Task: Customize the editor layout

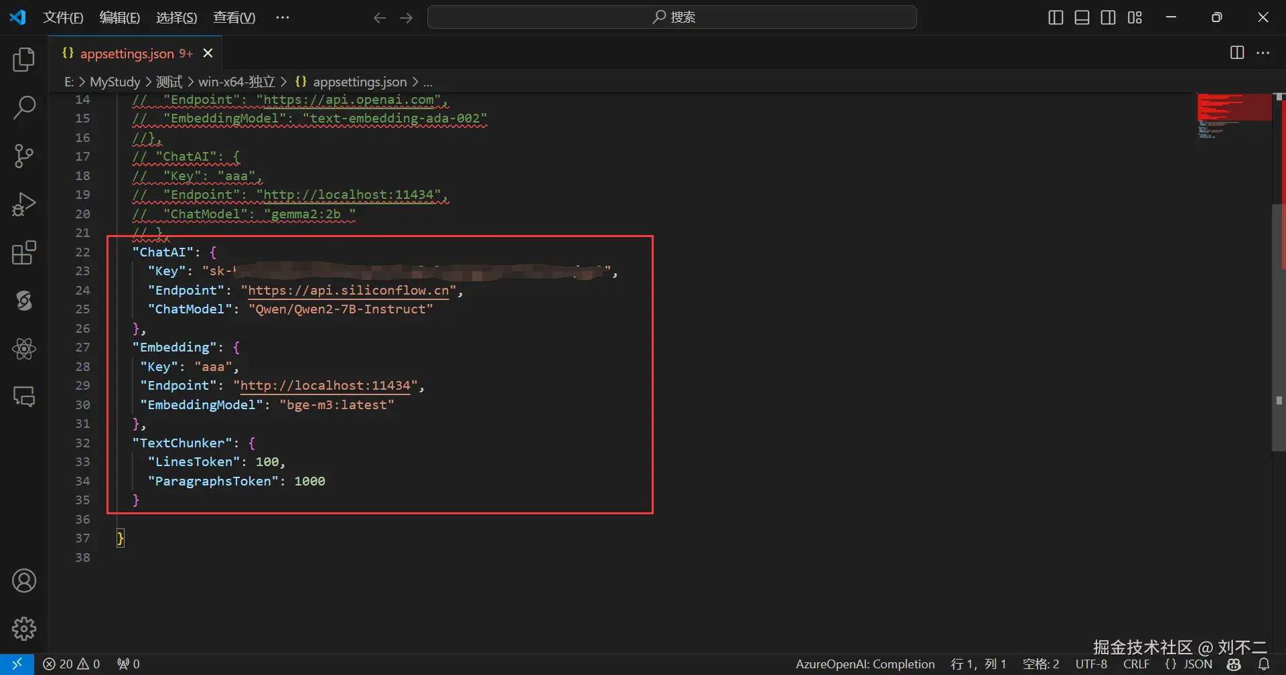Action: click(x=1135, y=17)
